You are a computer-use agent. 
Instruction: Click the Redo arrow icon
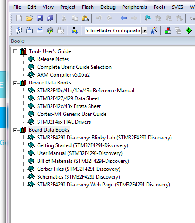coord(109,18)
